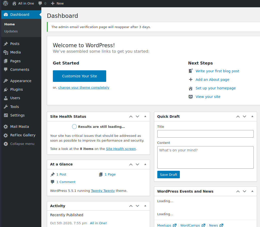
Task: Open the Plugins icon
Action: pyautogui.click(x=6, y=89)
